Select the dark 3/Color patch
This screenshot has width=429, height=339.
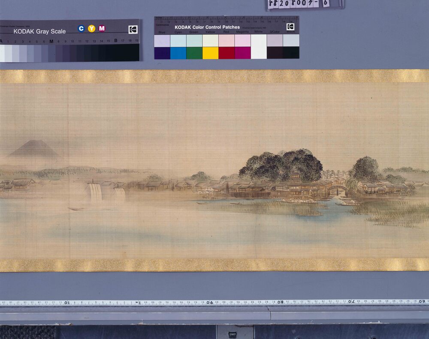[275, 53]
